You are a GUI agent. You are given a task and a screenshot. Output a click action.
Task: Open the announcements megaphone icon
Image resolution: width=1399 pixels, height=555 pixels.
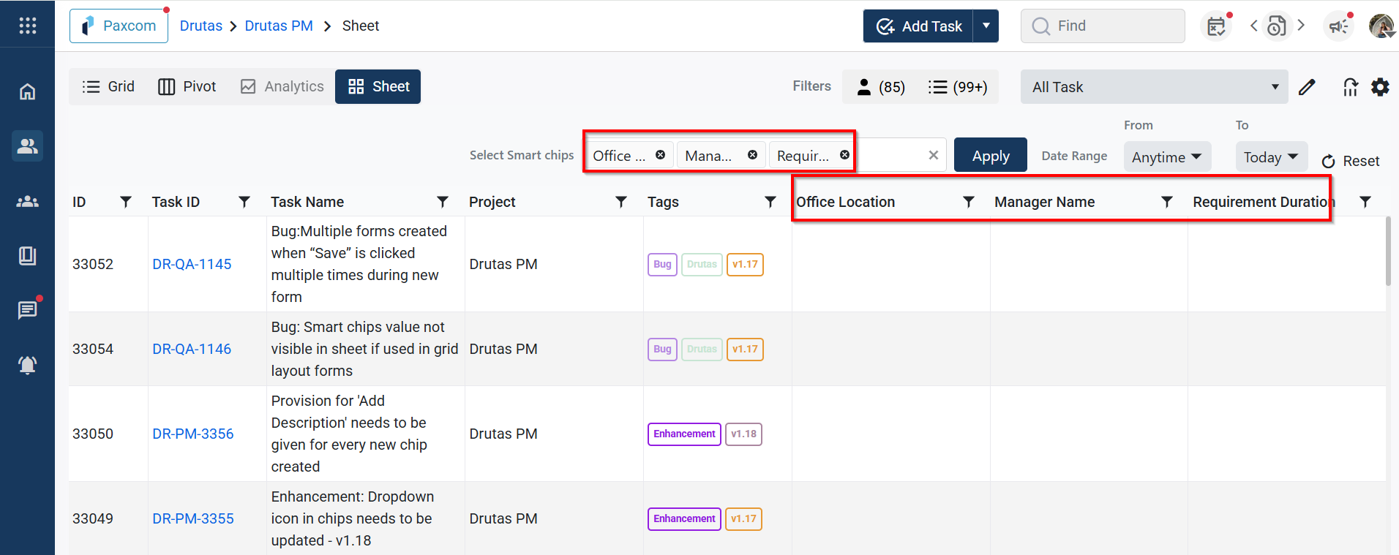click(1338, 26)
